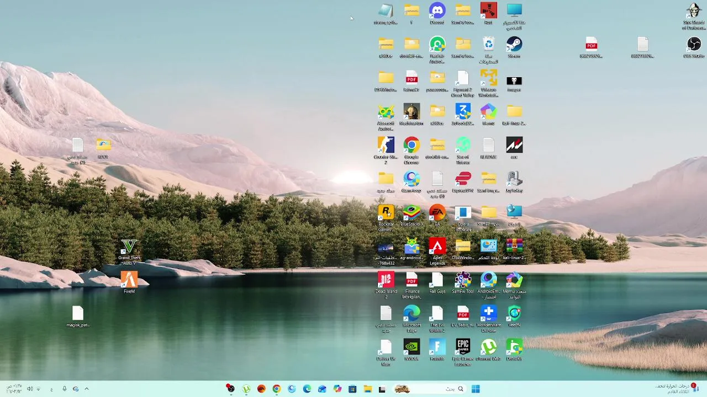The height and width of the screenshot is (397, 707).
Task: Open the clock and date in the taskbar
Action: 14,389
